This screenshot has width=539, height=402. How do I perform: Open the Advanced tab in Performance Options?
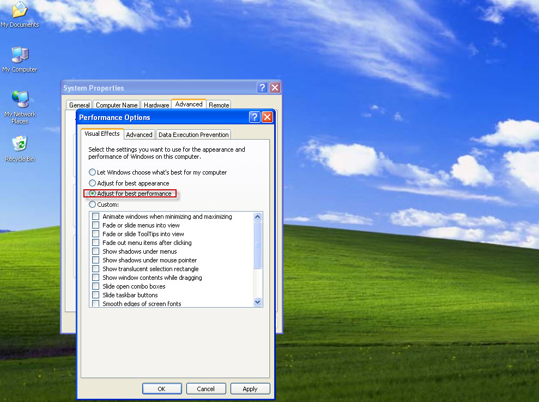[139, 135]
